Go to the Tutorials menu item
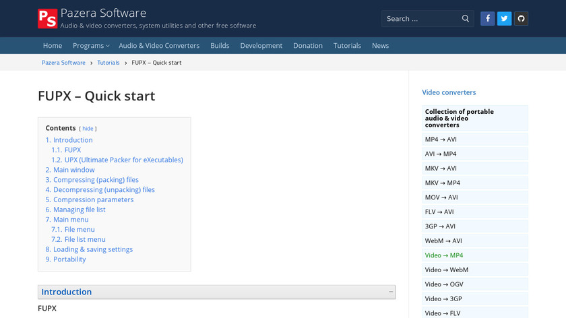This screenshot has width=566, height=318. coord(347,46)
